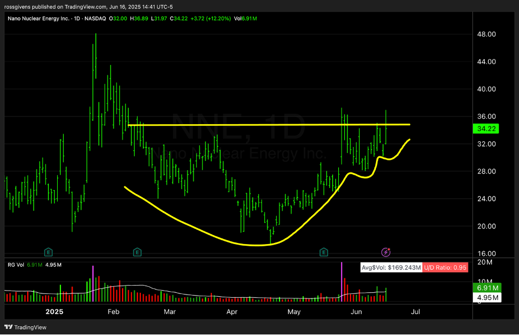This screenshot has width=519, height=335.
Task: Click the 28.00 price axis label
Action: coord(486,171)
